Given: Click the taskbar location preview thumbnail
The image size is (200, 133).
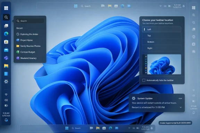Looking at the screenshot, I should 161,64.
